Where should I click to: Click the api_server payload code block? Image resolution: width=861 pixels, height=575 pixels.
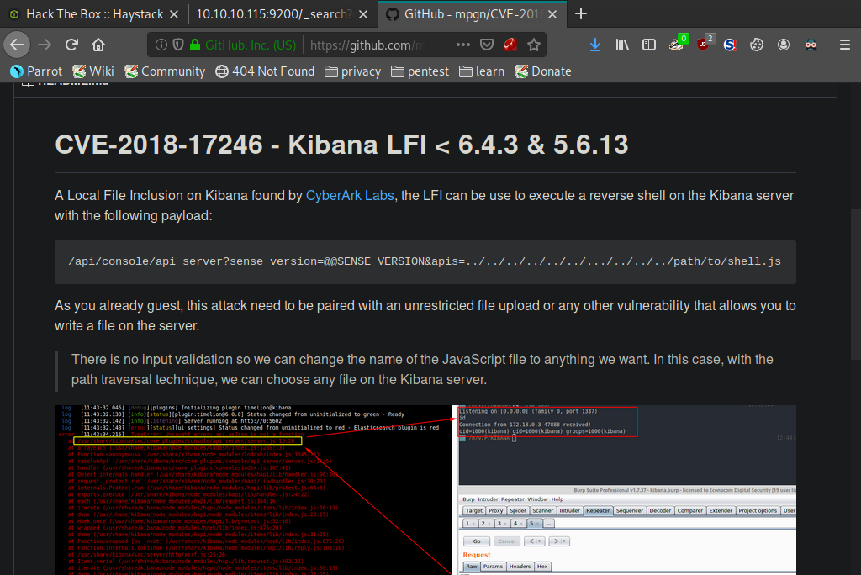tap(425, 262)
